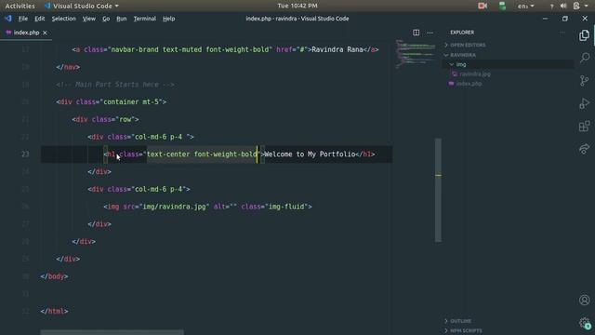Switch to the index.php tab
This screenshot has width=595, height=335.
click(x=26, y=33)
